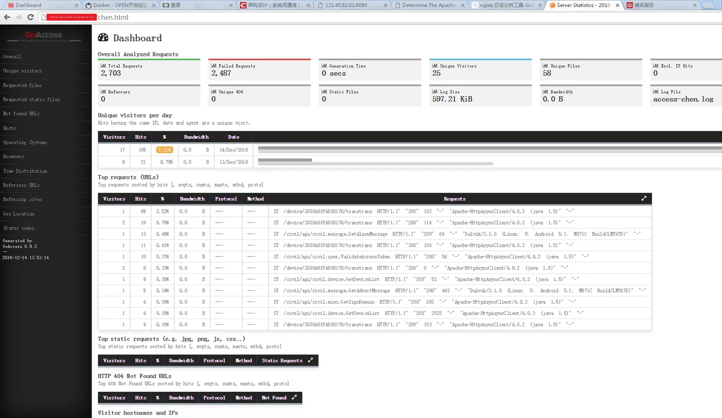
Task: Open Referrers URLs in sidebar
Action: point(45,185)
